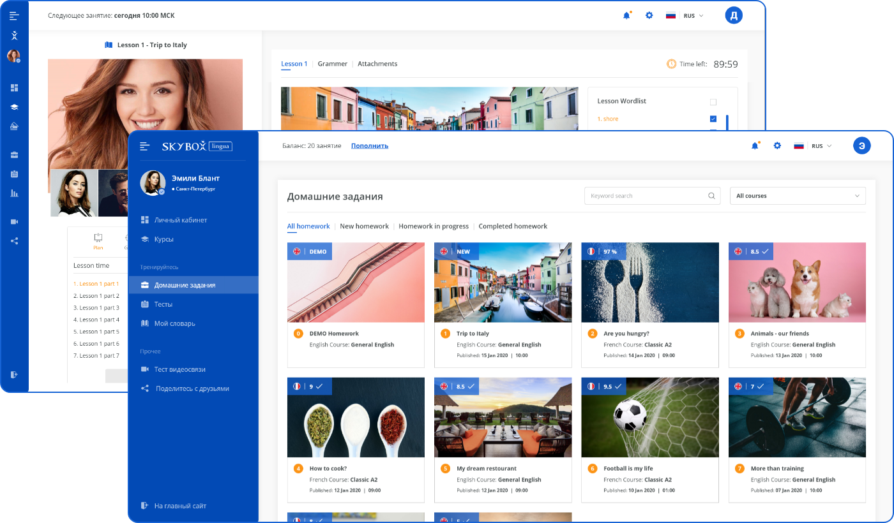Image resolution: width=894 pixels, height=523 pixels.
Task: Click More than training title
Action: [x=777, y=469]
